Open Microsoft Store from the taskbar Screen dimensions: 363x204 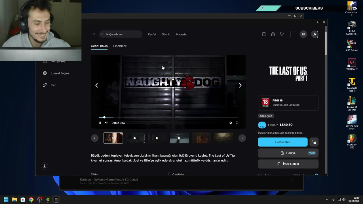(23, 199)
